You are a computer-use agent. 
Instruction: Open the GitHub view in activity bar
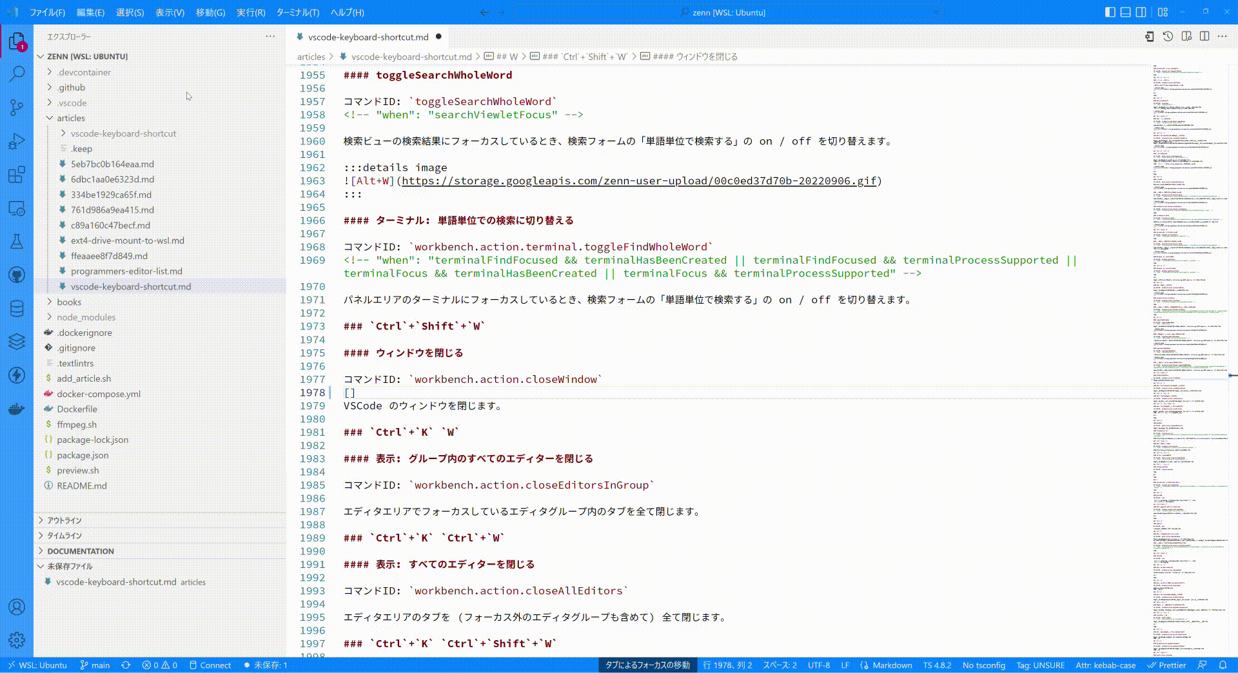click(17, 275)
